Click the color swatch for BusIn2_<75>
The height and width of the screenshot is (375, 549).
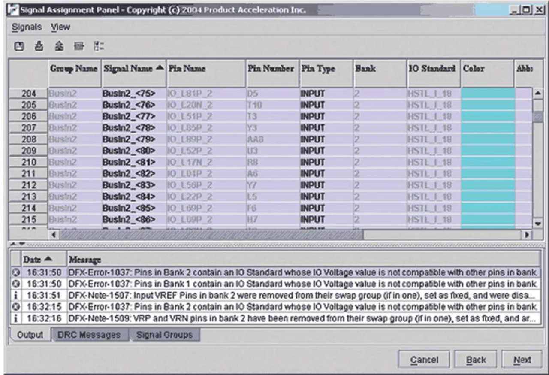click(x=487, y=94)
